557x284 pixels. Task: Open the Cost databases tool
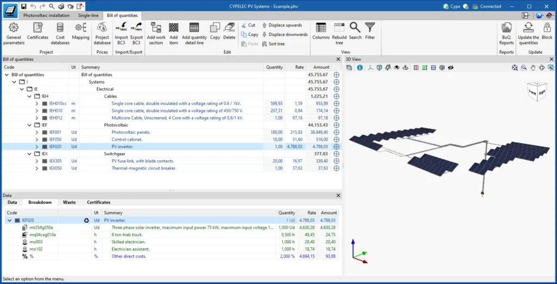[x=60, y=33]
